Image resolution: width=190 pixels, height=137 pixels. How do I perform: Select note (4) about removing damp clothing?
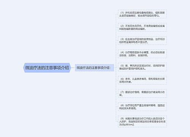pyautogui.click(x=142, y=54)
